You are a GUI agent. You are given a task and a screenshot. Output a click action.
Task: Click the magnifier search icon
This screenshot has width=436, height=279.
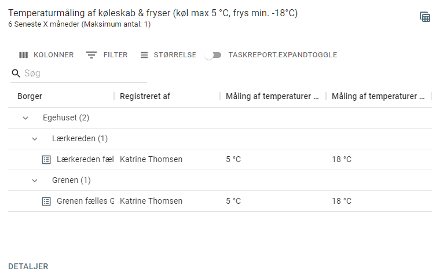pyautogui.click(x=16, y=74)
